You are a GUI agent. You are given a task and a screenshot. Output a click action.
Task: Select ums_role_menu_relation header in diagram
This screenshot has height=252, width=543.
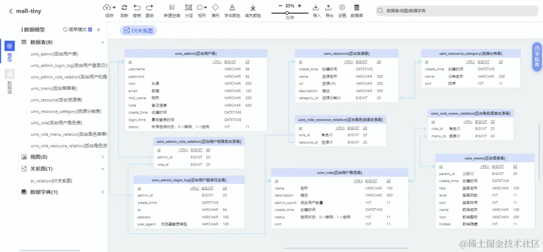(x=471, y=113)
